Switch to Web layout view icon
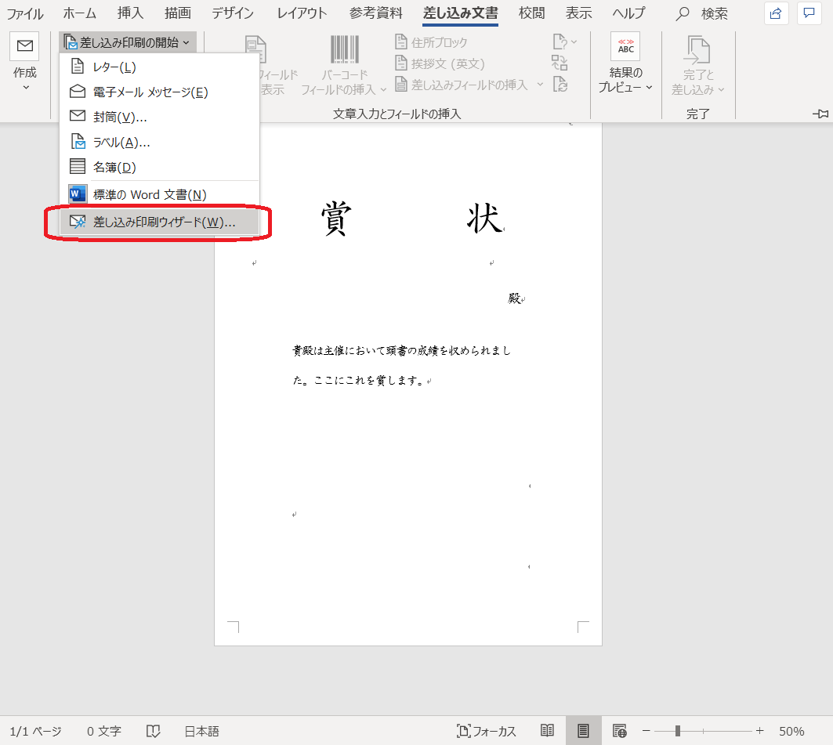 tap(619, 731)
